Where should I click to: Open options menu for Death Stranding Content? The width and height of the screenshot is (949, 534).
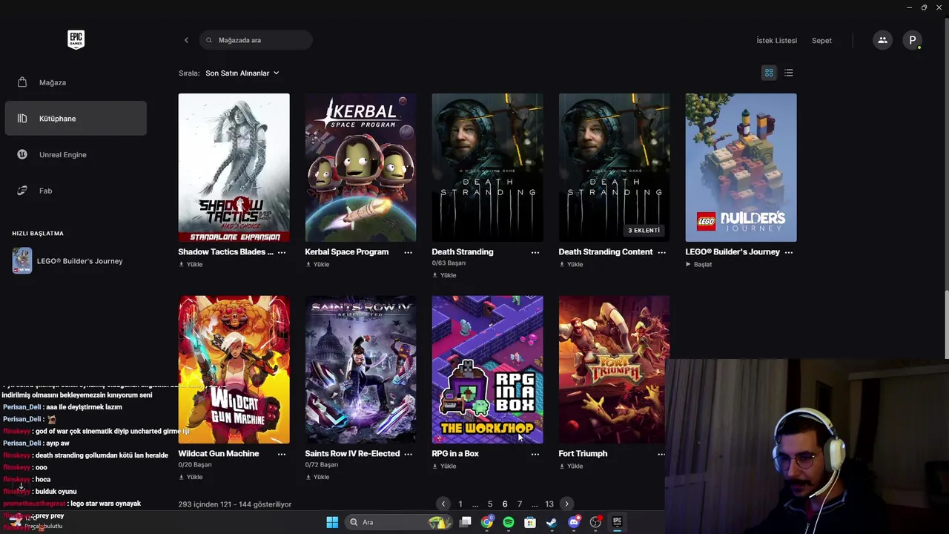(x=662, y=252)
